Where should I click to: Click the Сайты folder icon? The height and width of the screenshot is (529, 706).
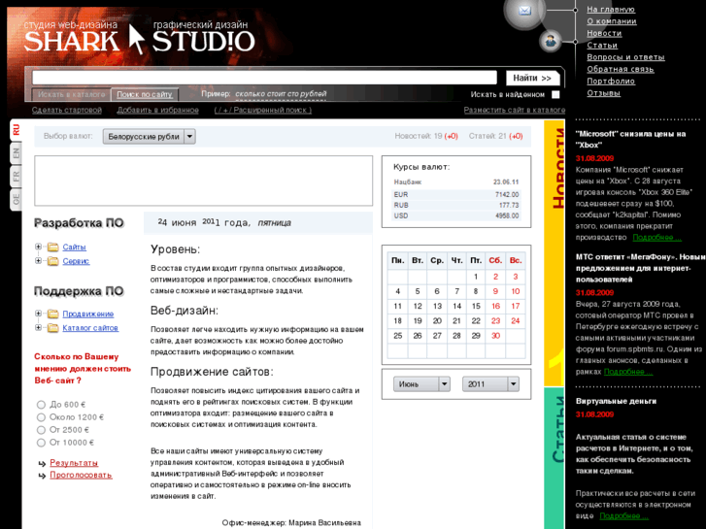tap(53, 248)
